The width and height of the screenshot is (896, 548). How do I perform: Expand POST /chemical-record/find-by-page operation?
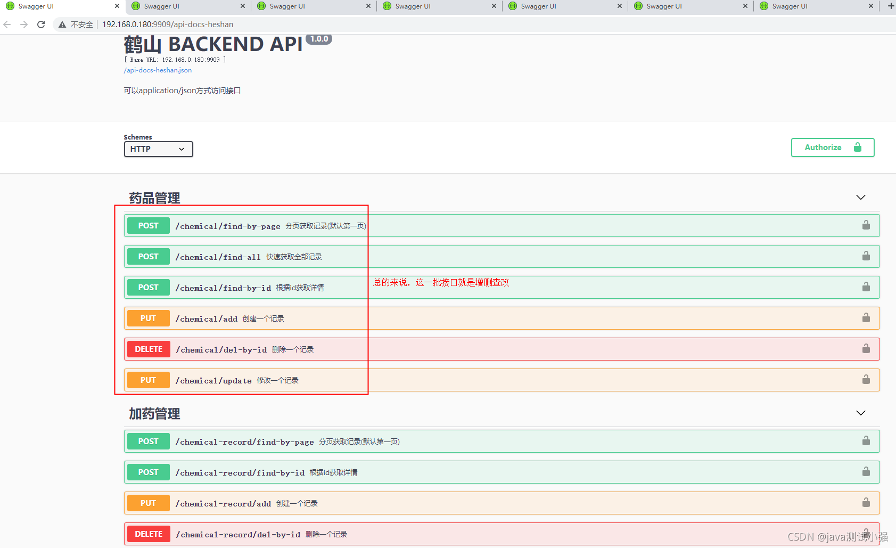click(502, 441)
